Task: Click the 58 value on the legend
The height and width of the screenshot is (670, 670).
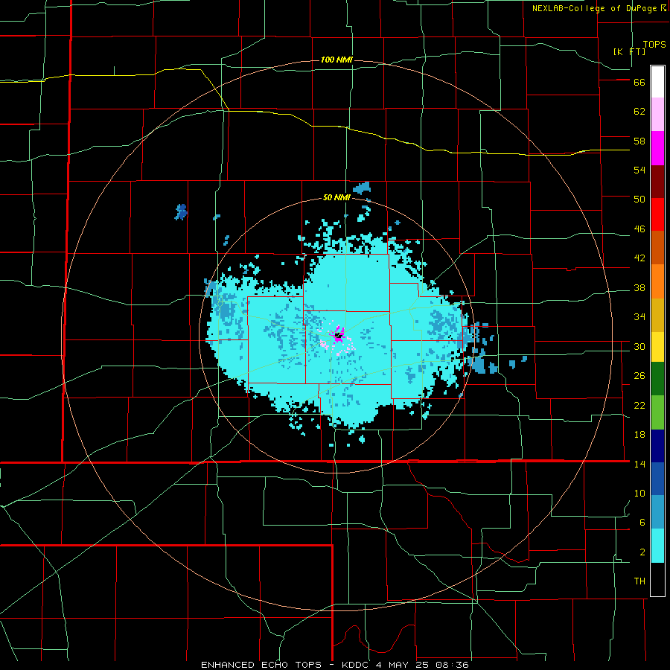Action: 639,141
